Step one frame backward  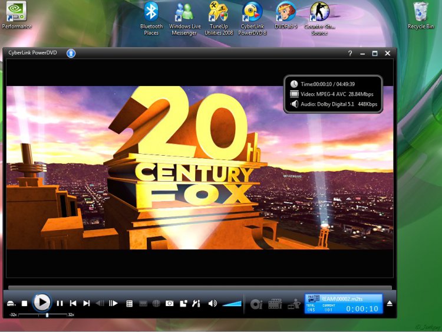tap(100, 303)
